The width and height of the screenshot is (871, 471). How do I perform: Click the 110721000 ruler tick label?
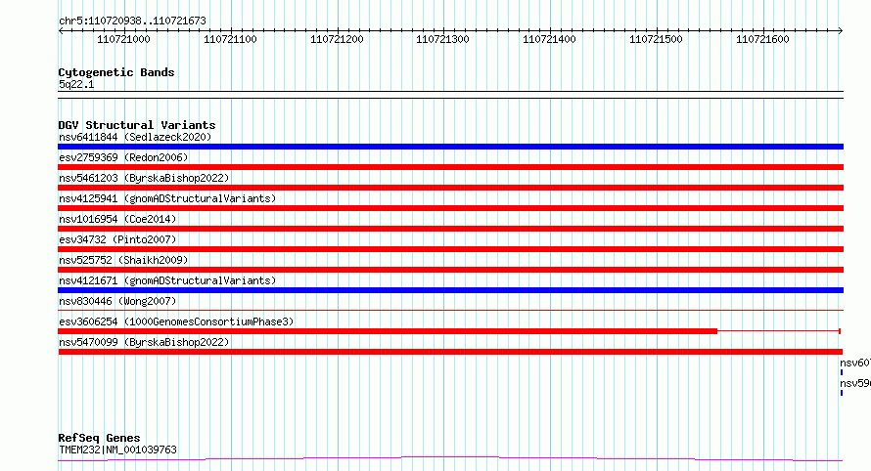click(123, 39)
